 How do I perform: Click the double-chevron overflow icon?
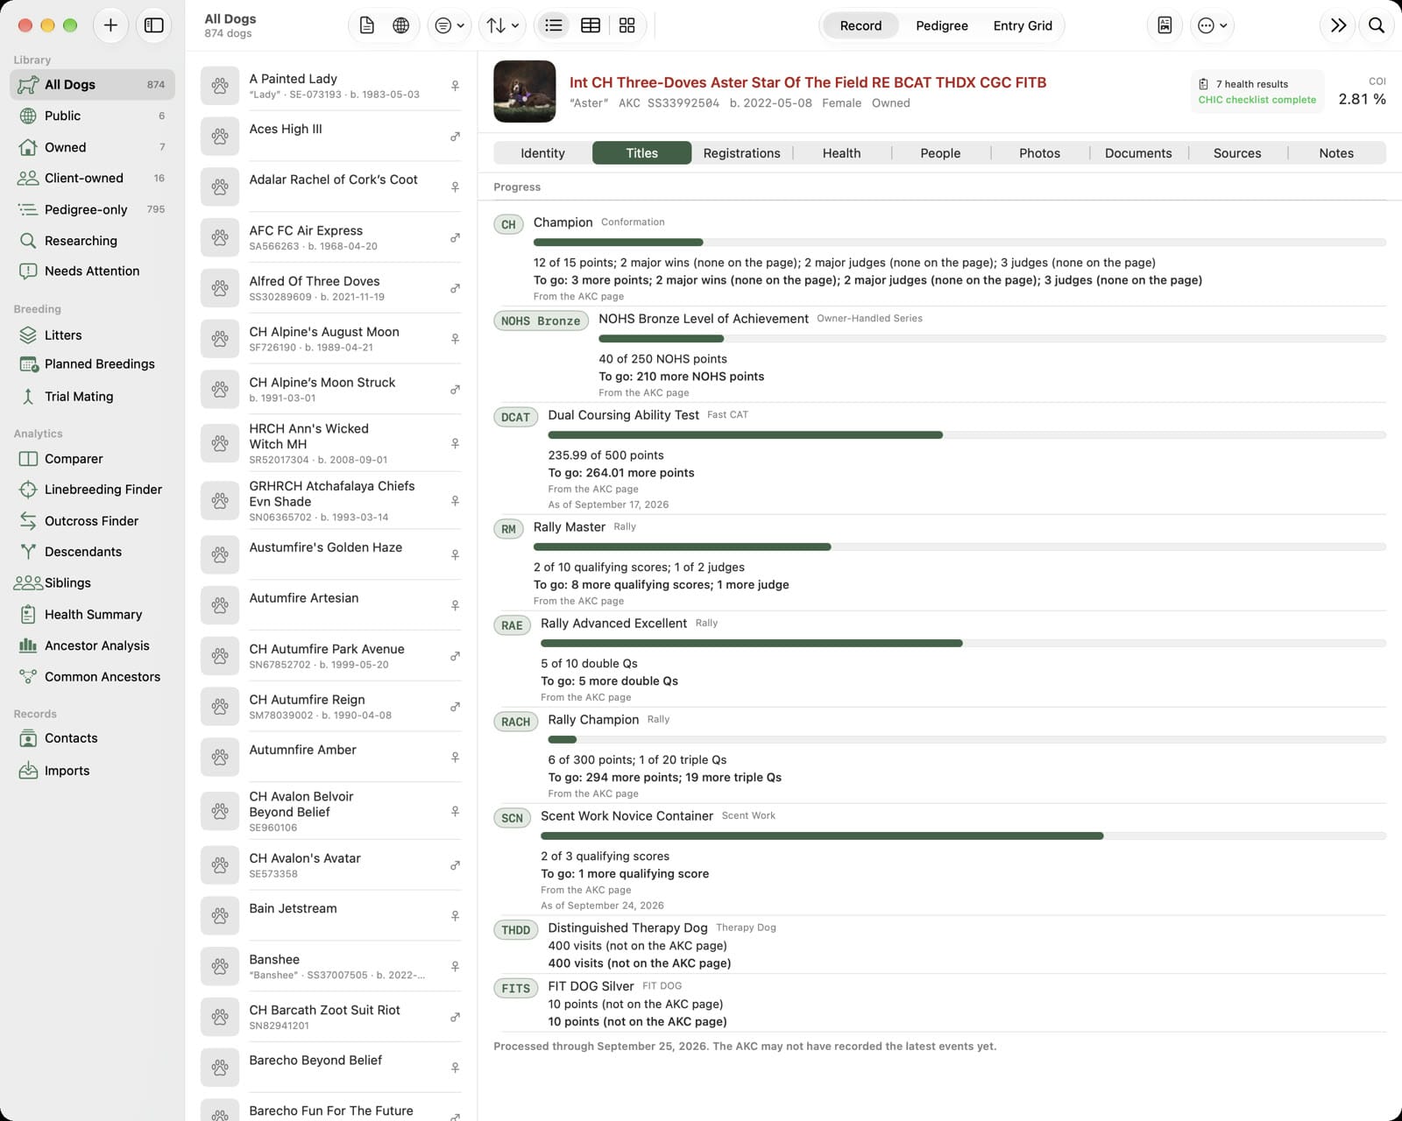point(1338,25)
